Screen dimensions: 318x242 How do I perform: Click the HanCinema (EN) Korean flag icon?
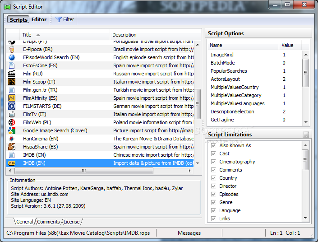(x=12, y=139)
